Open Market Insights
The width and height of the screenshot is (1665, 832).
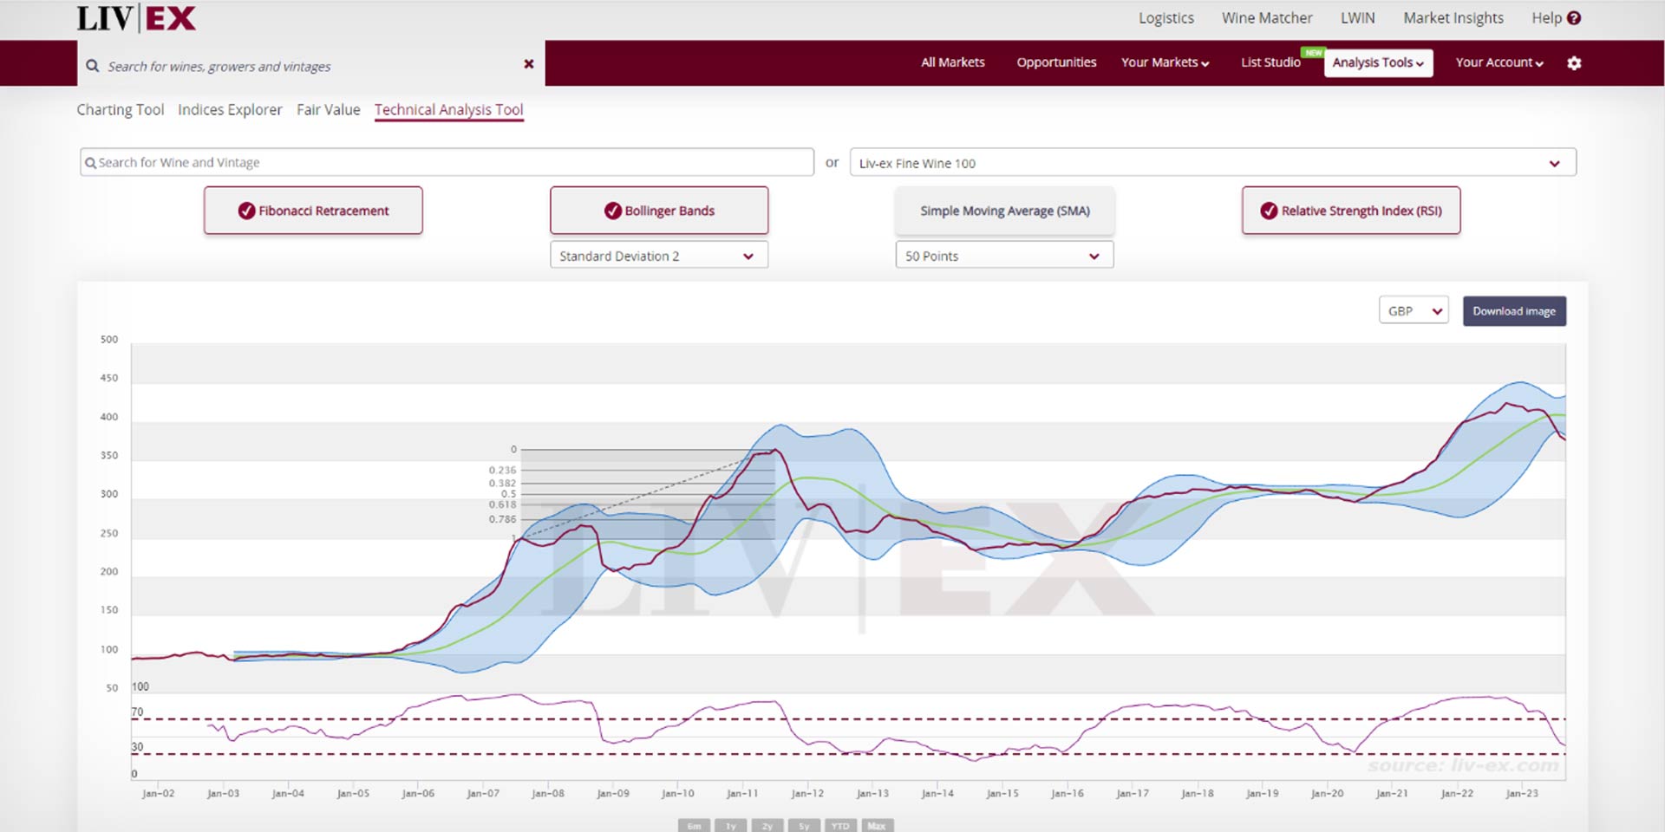click(1453, 18)
